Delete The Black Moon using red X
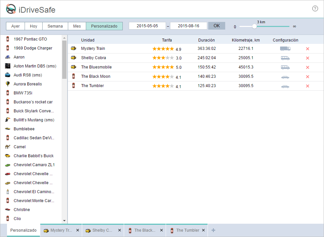 [307, 77]
